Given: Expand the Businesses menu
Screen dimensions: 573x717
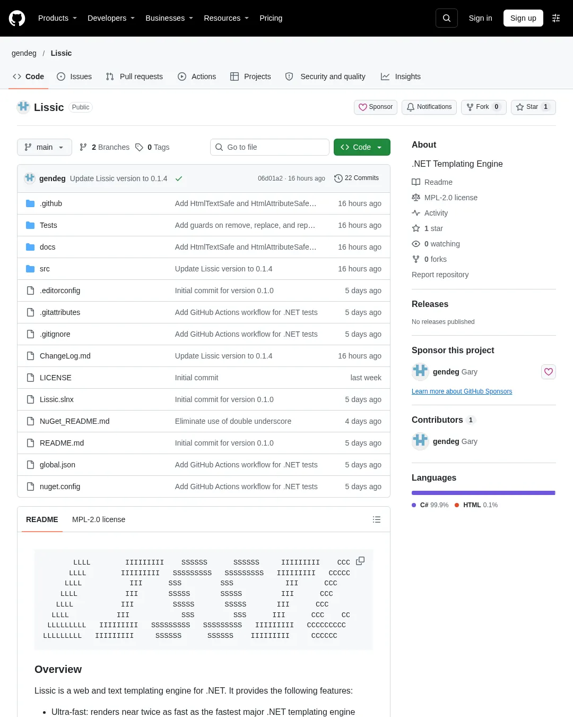Looking at the screenshot, I should 169,18.
